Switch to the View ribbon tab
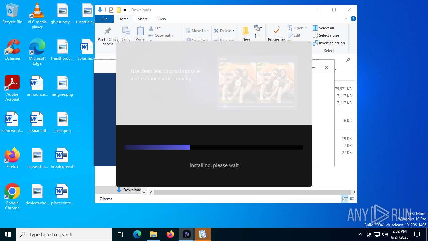The height and width of the screenshot is (241, 428). pos(162,19)
